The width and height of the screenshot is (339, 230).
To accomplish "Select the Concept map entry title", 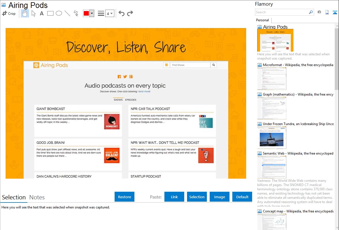I will (x=298, y=211).
